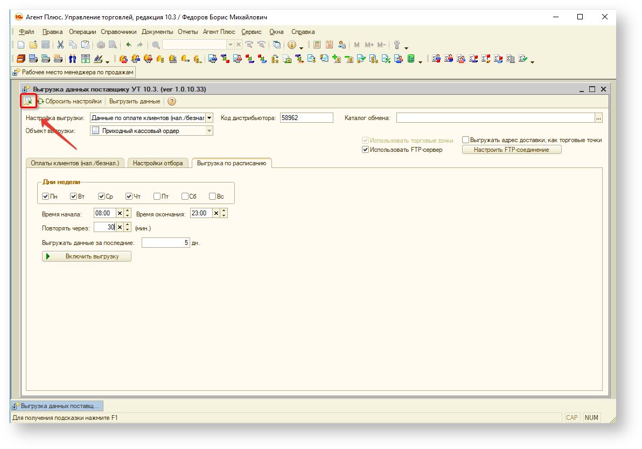
Task: Click the Выгружать данные за последние field
Action: click(165, 243)
